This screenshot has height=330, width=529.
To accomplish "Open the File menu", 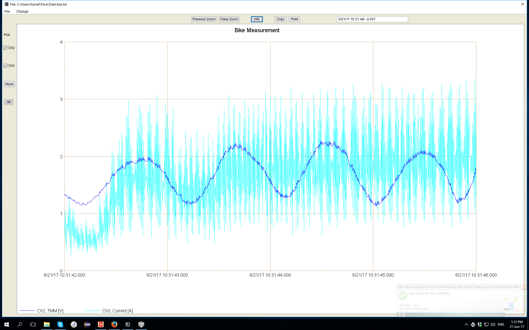I will point(7,12).
